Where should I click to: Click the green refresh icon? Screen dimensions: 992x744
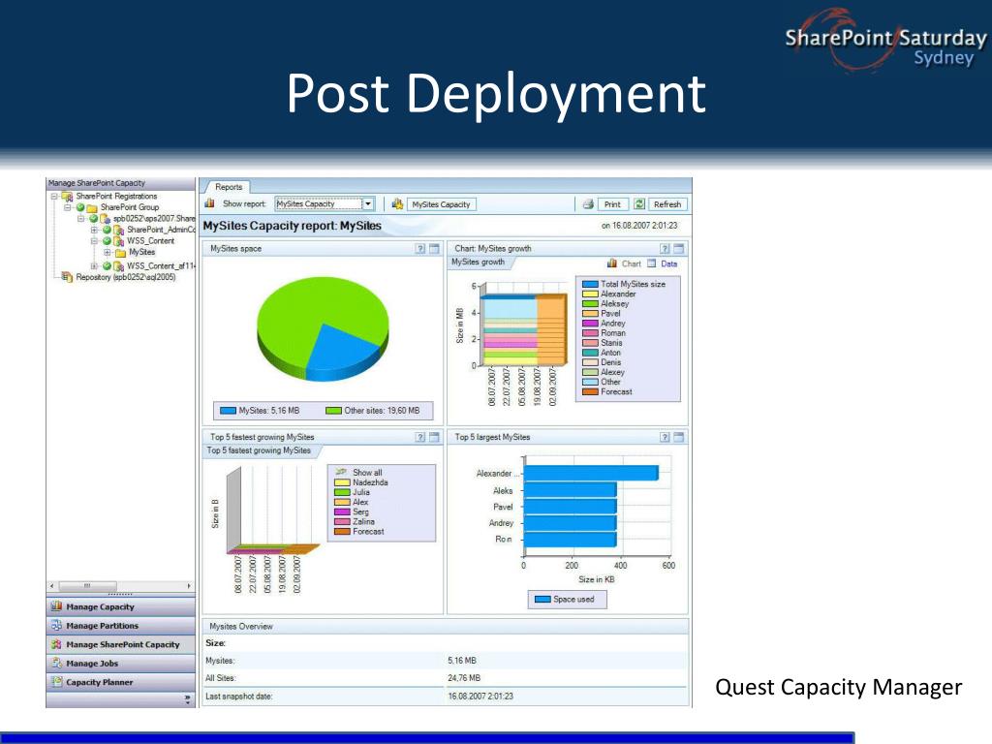pos(639,203)
